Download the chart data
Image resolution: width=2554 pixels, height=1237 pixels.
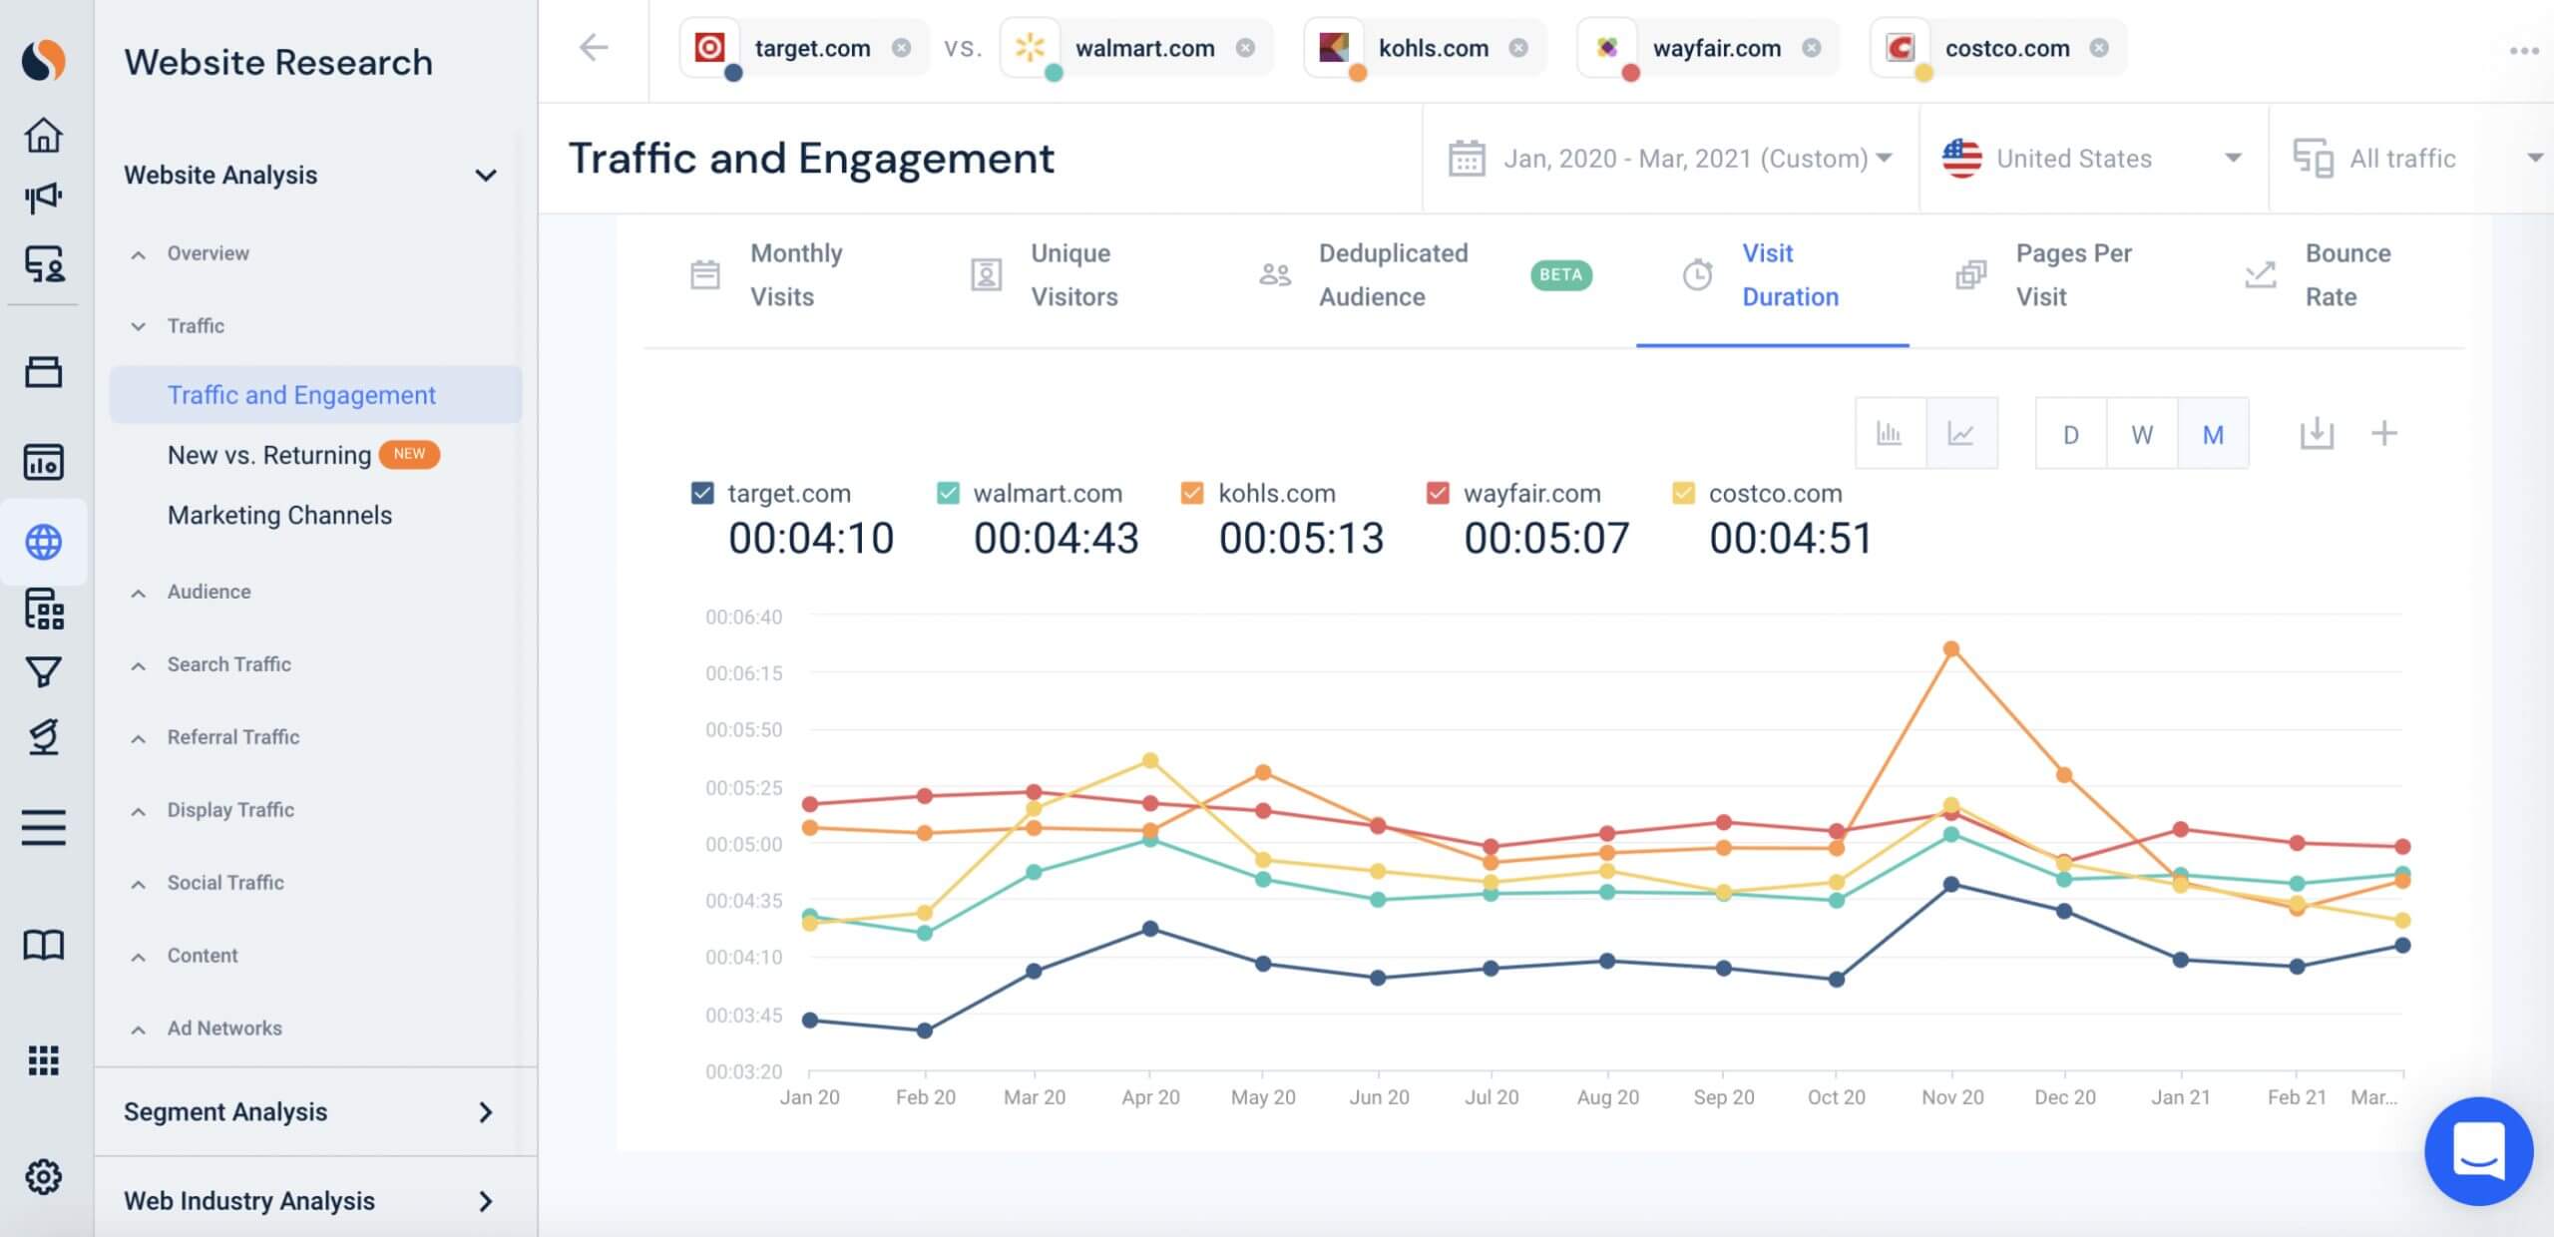(2317, 433)
